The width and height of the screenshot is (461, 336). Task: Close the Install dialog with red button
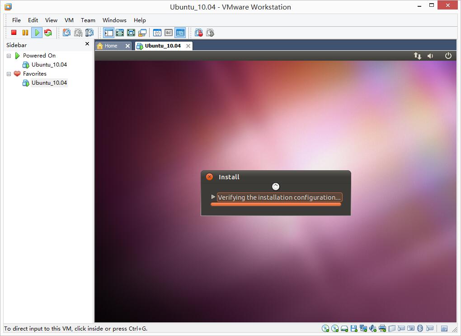pyautogui.click(x=209, y=177)
